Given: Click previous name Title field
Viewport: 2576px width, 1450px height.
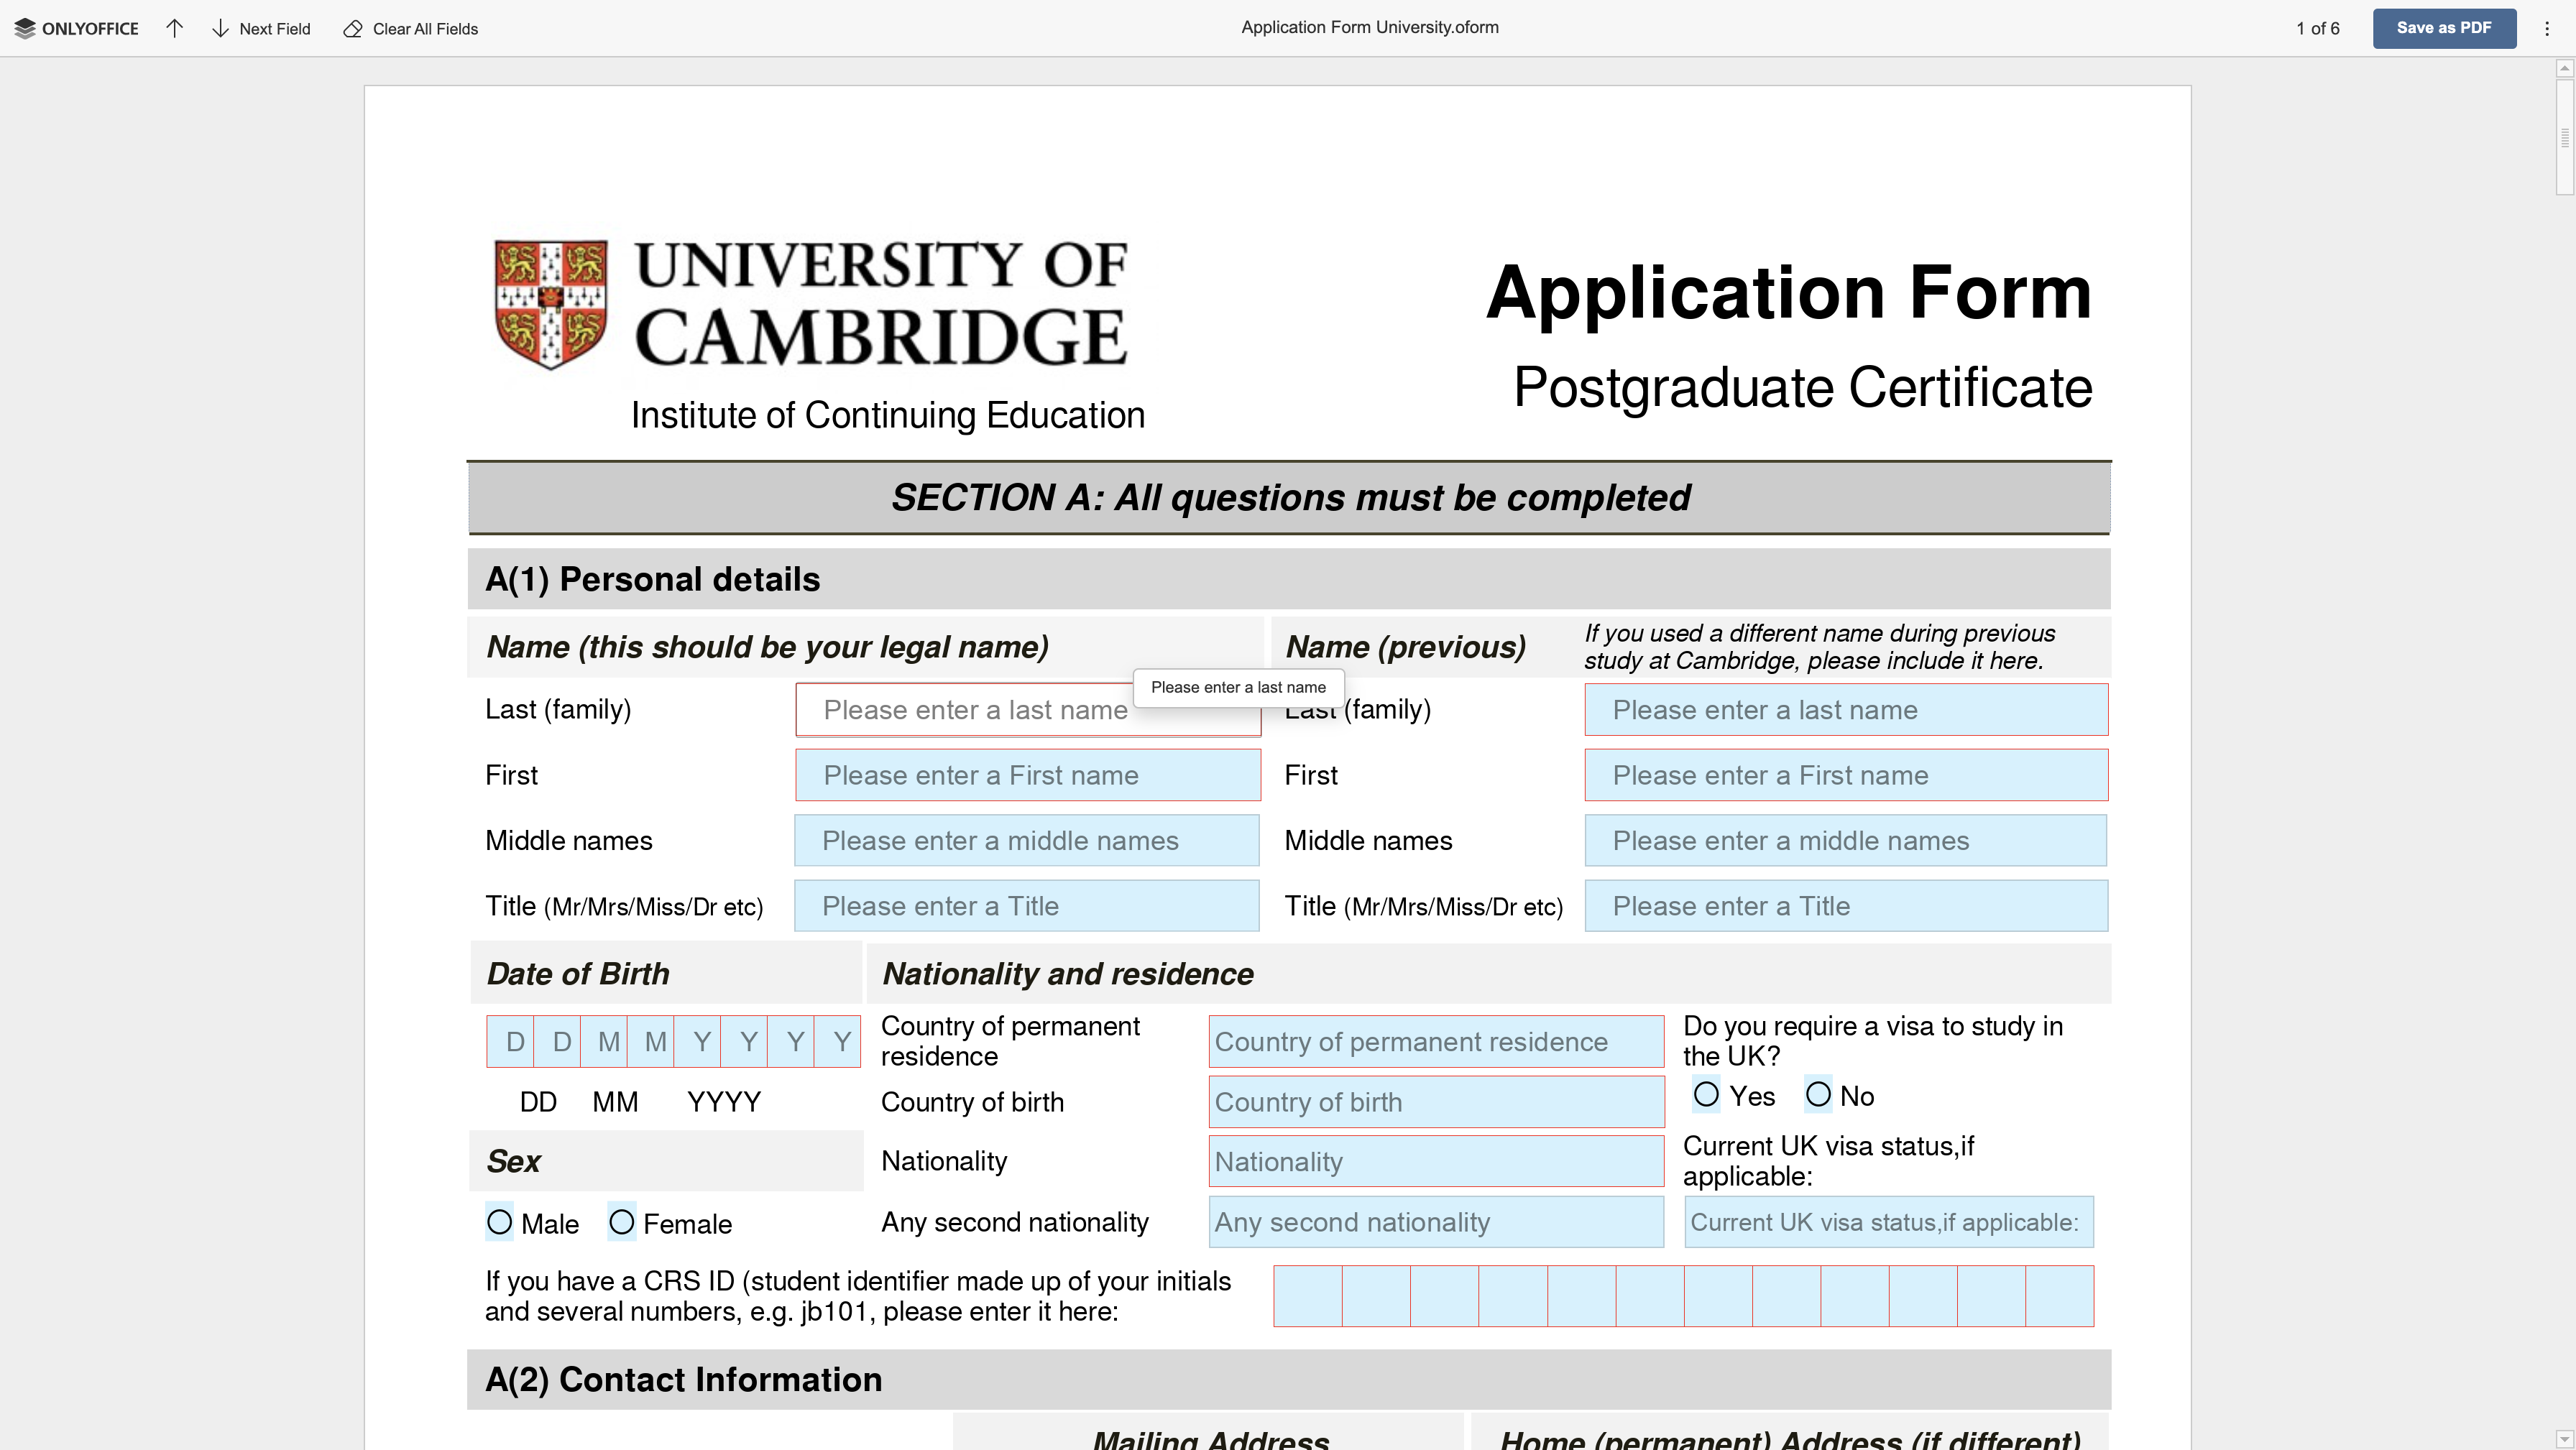Looking at the screenshot, I should [1846, 906].
